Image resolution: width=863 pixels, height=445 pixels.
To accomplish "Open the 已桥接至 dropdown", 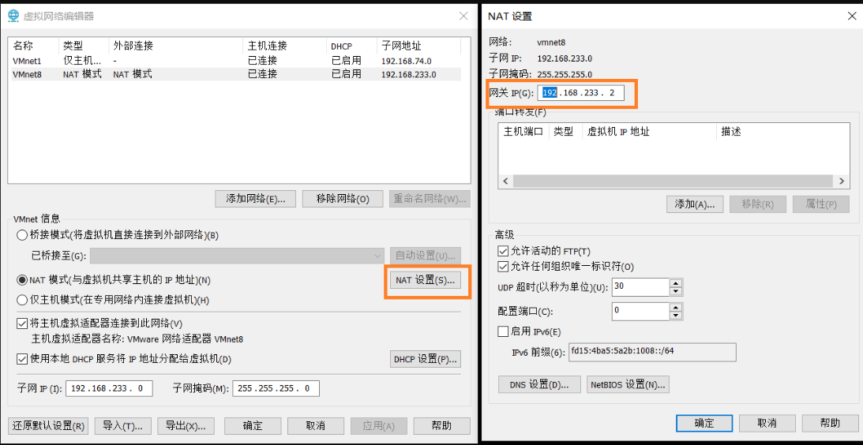I will click(x=237, y=256).
